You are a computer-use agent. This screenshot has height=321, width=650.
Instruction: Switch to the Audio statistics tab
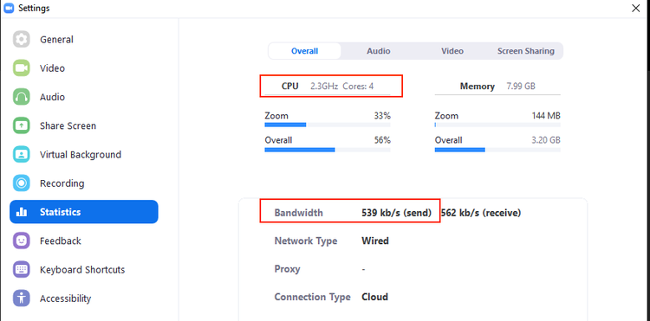pos(378,51)
